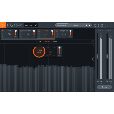The height and width of the screenshot is (114, 114).
Task: Click the output meter up triangle
Action: point(109,30)
